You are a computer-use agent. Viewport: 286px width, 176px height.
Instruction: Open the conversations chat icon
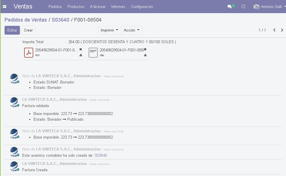230,7
